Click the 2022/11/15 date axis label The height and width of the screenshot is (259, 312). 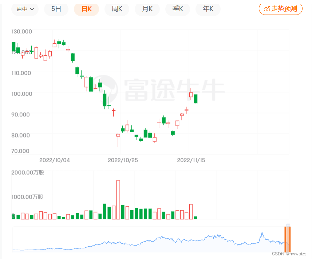[x=191, y=160]
